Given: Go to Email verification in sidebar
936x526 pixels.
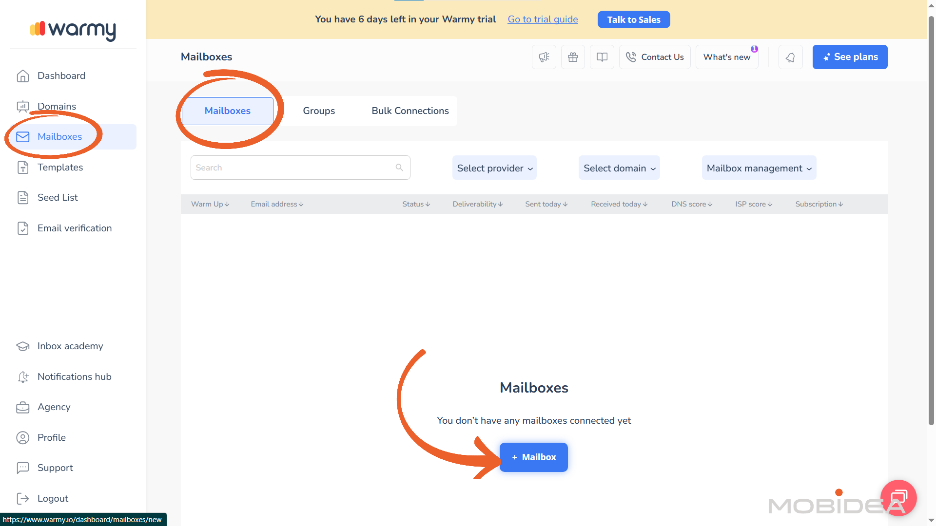Looking at the screenshot, I should 74,228.
